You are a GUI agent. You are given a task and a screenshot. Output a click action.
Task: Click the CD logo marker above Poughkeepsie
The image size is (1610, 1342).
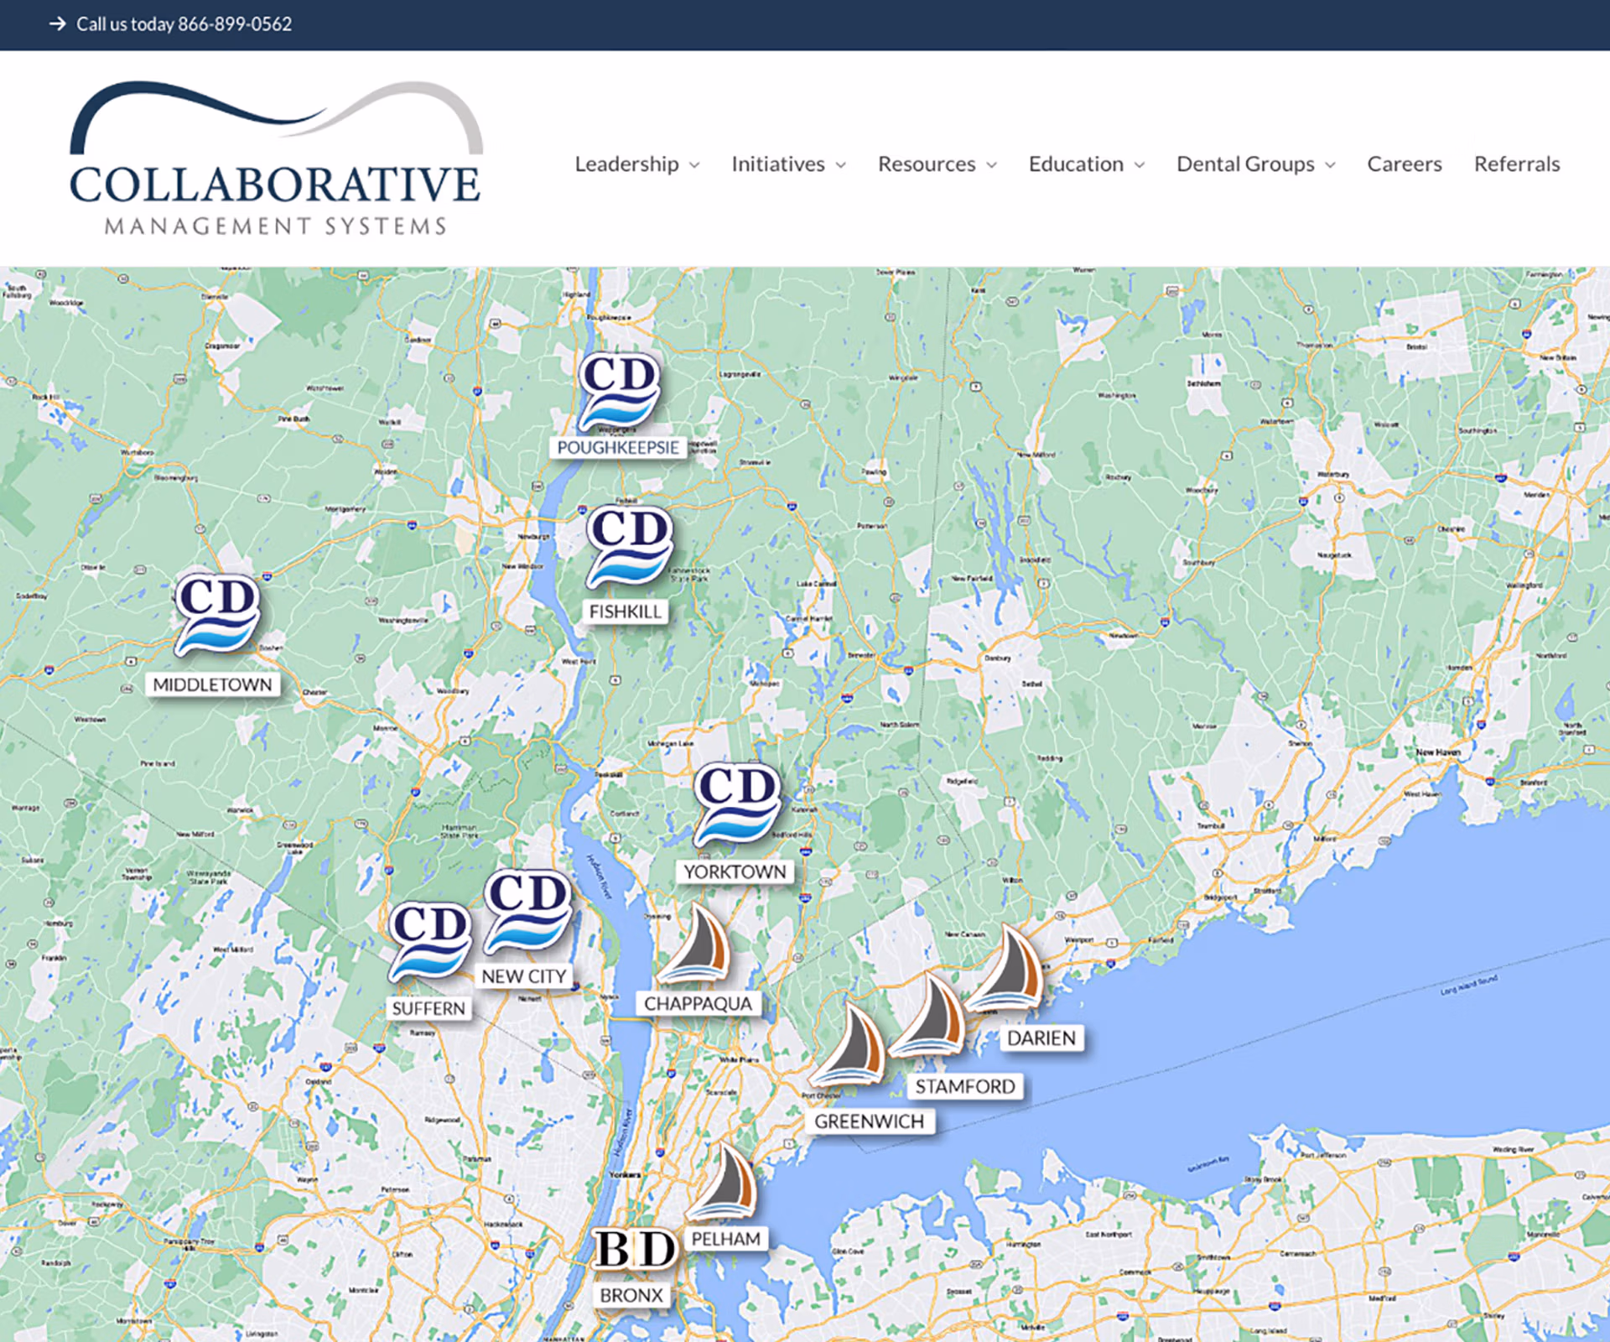pyautogui.click(x=619, y=390)
